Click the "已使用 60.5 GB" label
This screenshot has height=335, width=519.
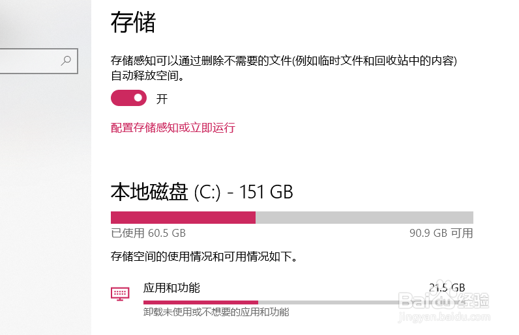point(148,233)
